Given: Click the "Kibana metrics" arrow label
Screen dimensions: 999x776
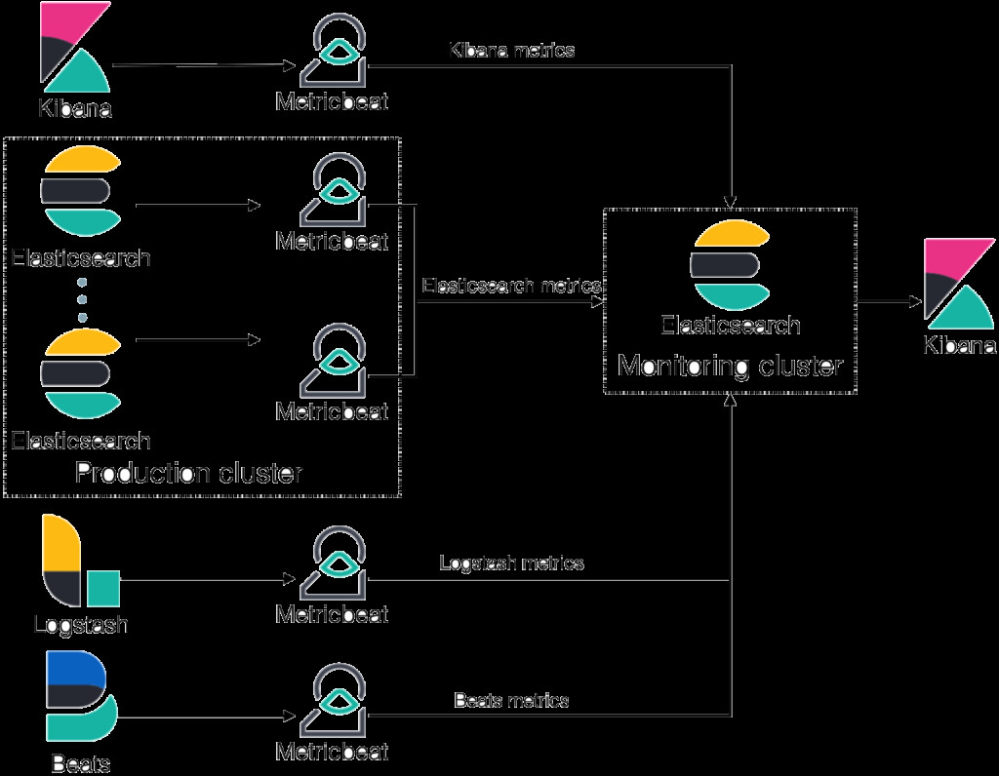Looking at the screenshot, I should 512,51.
